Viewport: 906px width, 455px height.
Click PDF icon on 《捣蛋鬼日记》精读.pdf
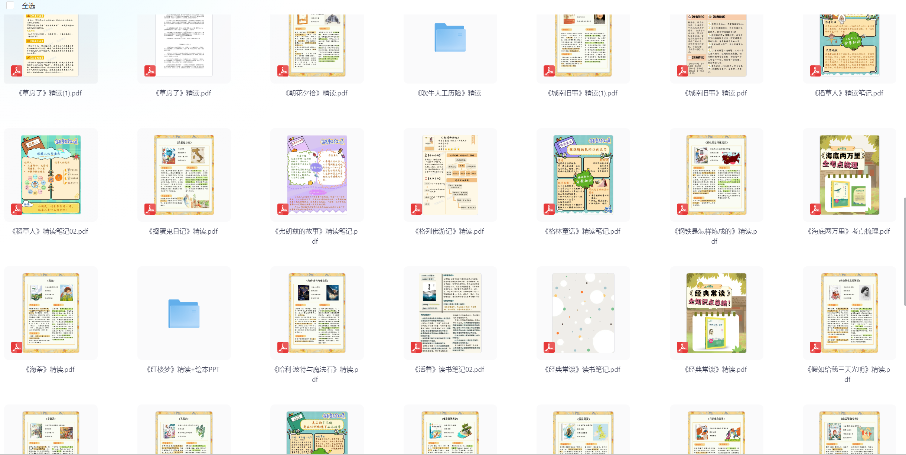[150, 209]
